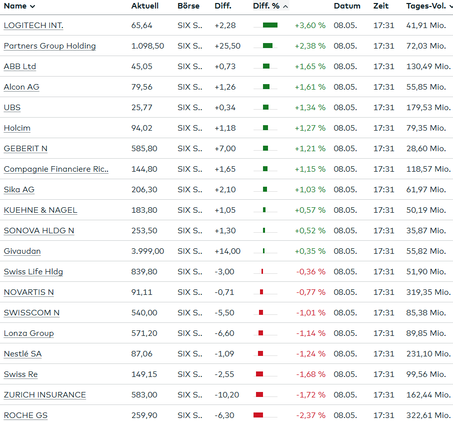The image size is (453, 424).
Task: Open Partners Group Holding stock page
Action: (49, 46)
